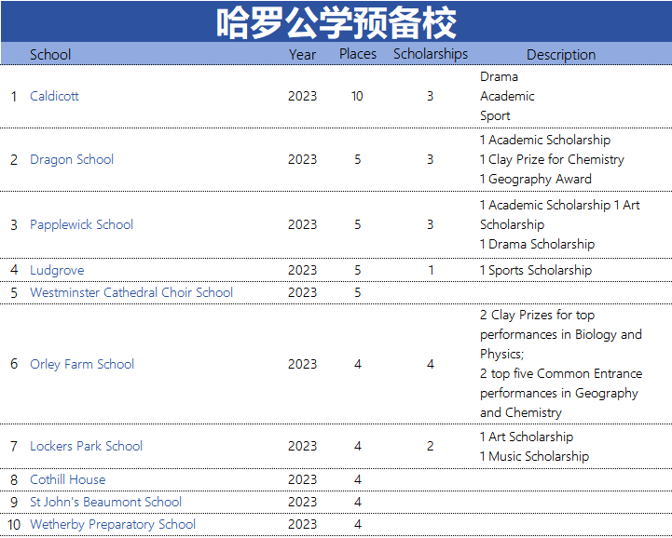Open the Caldicott school link
Image resolution: width=672 pixels, height=538 pixels.
tap(54, 96)
